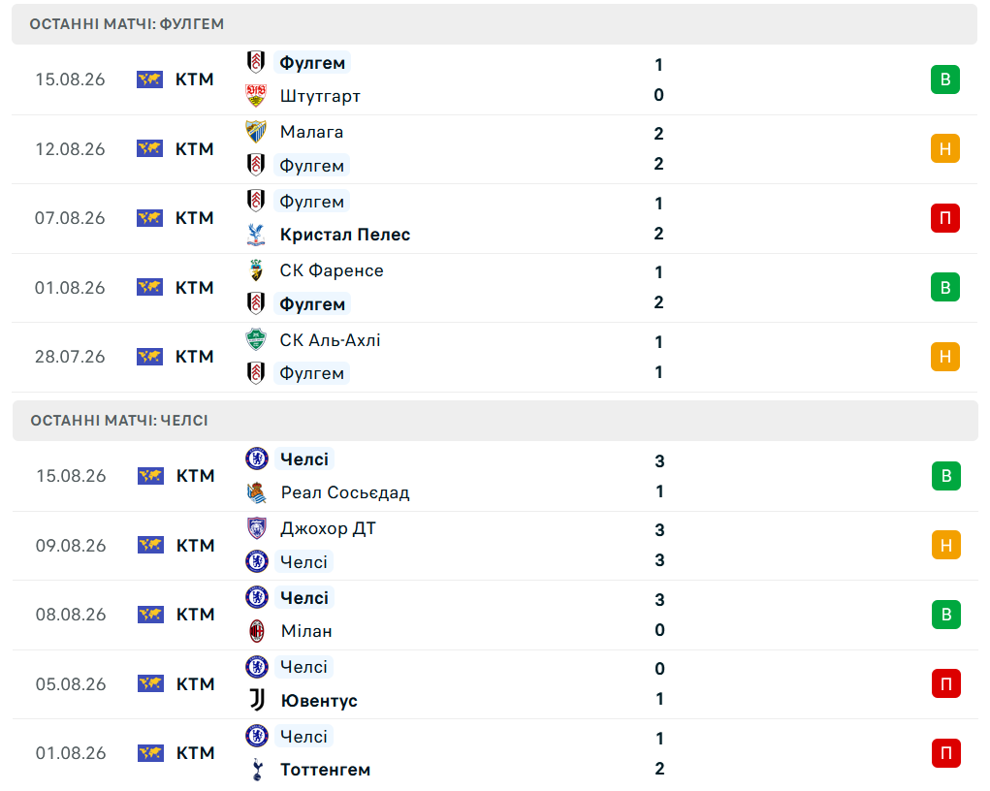Click green В badge for Фулгем–Штутгарт match

pos(945,79)
